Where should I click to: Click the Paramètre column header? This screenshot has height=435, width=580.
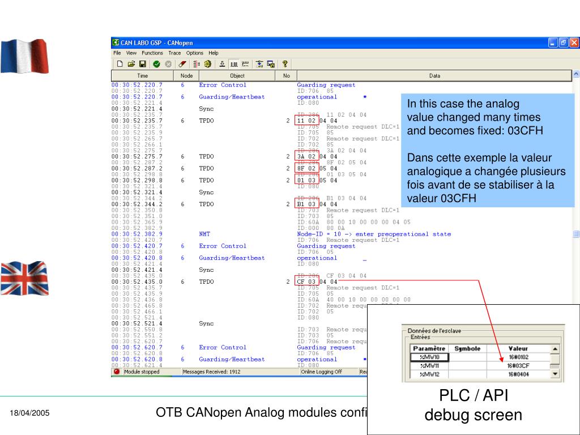[x=429, y=348]
